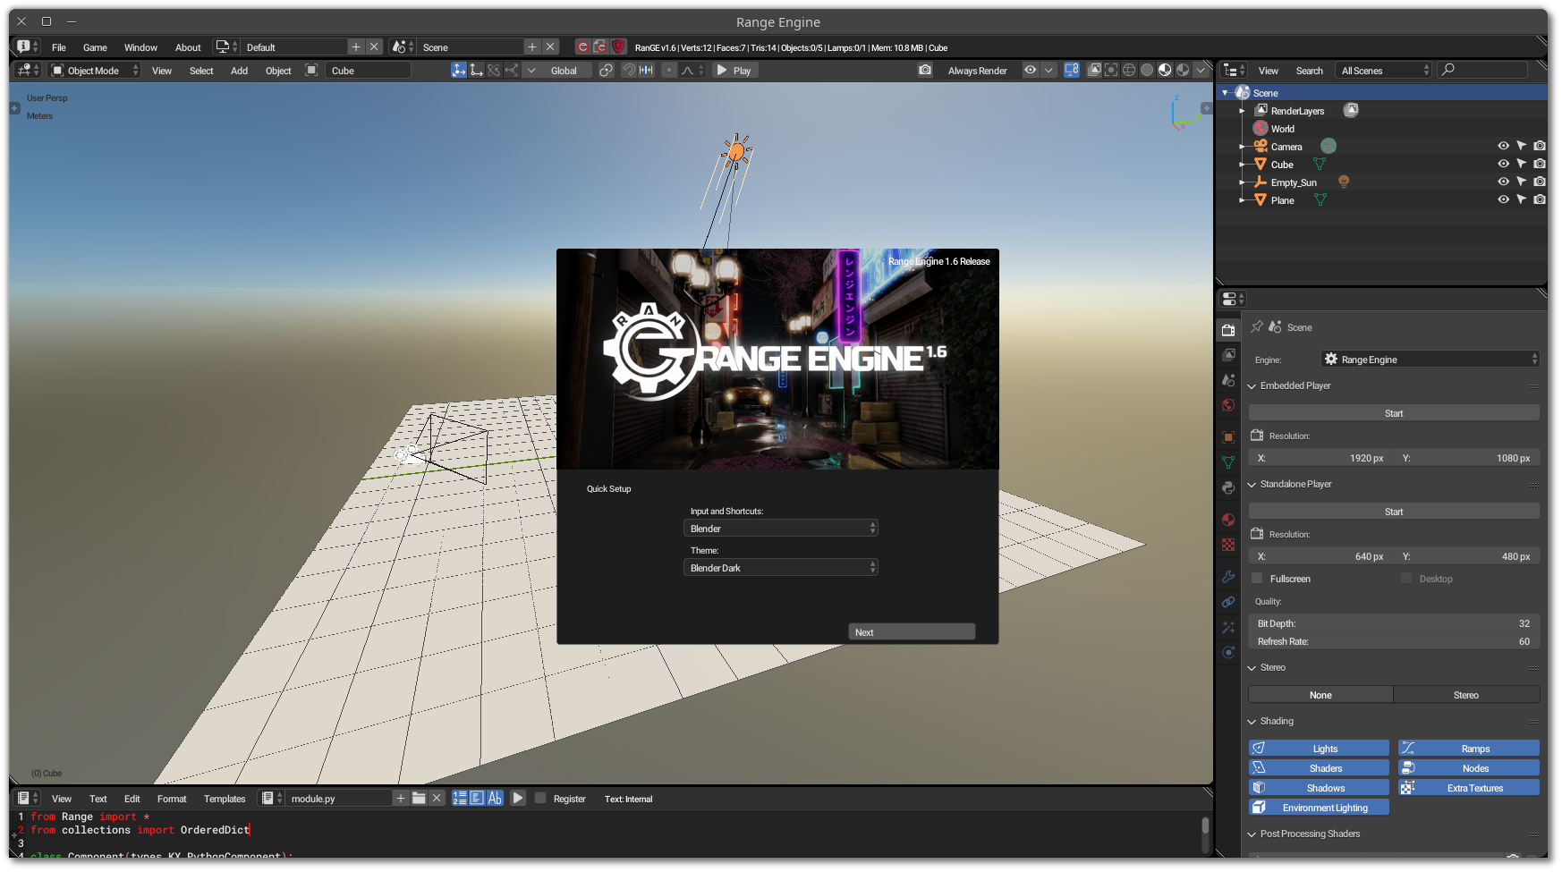Hide the Cube object in outliner
1562x872 pixels.
pos(1503,164)
